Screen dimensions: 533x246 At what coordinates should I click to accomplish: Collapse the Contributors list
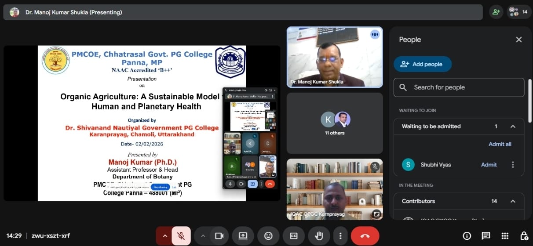512,201
